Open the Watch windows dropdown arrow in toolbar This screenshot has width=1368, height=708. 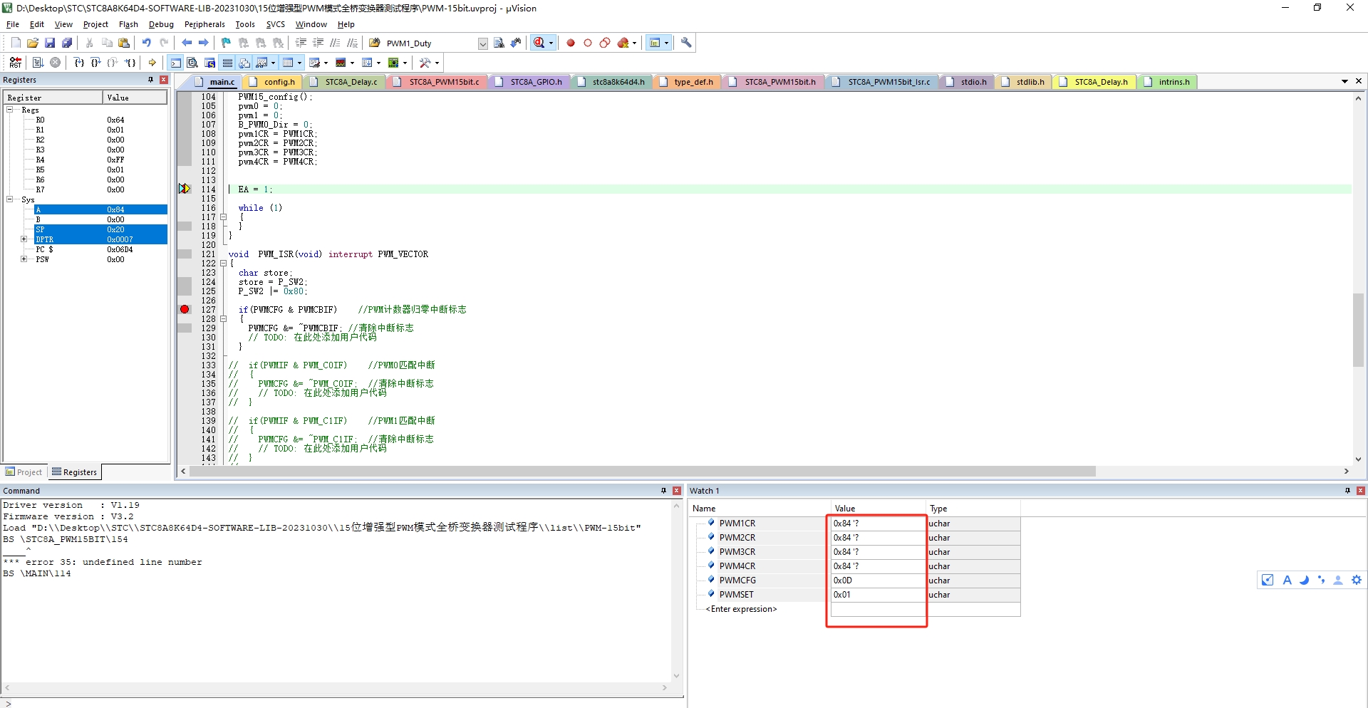point(274,63)
